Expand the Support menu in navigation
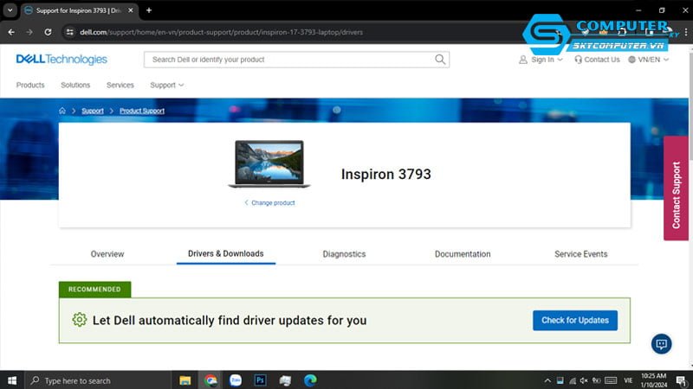The width and height of the screenshot is (693, 389). [x=166, y=85]
